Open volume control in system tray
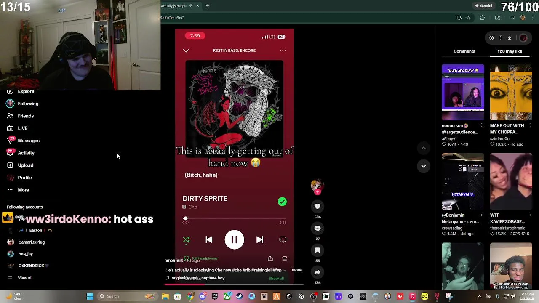Image resolution: width=539 pixels, height=303 pixels. pyautogui.click(x=513, y=296)
